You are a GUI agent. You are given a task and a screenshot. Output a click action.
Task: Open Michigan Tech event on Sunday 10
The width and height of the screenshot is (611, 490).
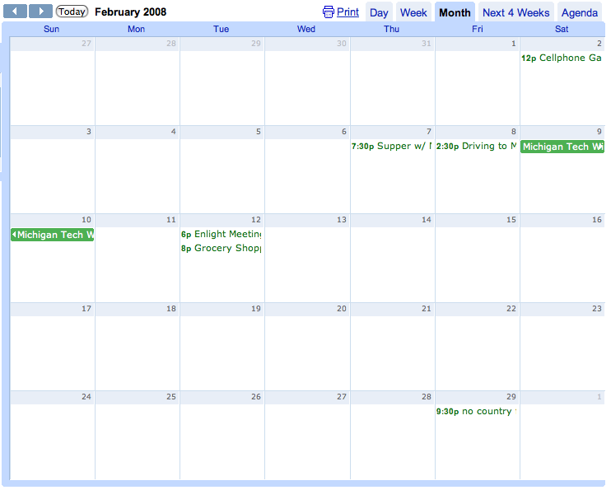tap(53, 236)
